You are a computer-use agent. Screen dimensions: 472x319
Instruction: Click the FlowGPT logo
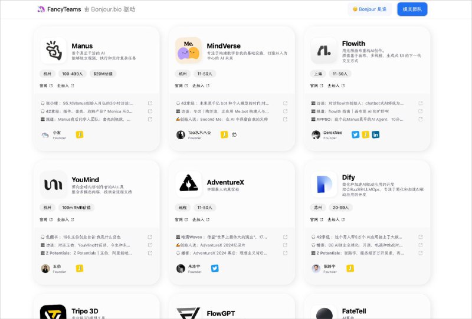188,313
